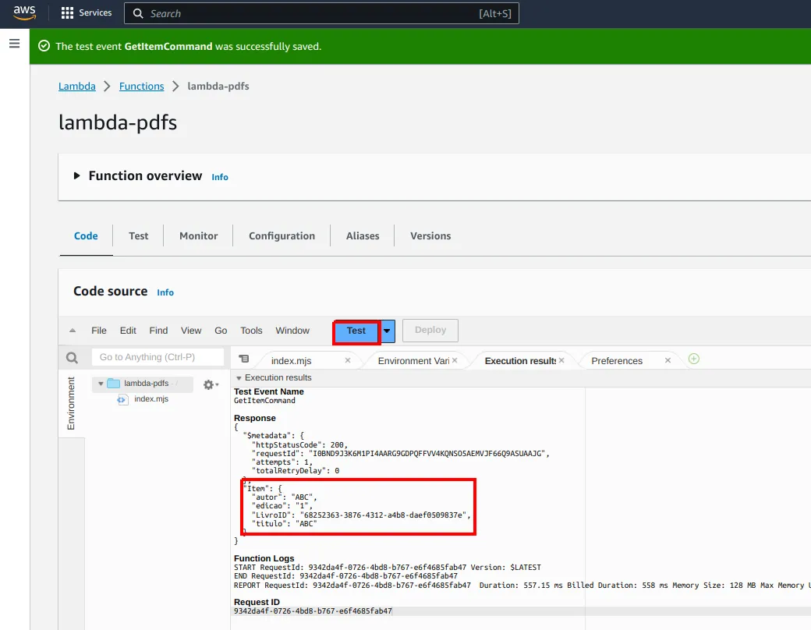This screenshot has height=630, width=811.
Task: Open the Go menu
Action: (221, 331)
